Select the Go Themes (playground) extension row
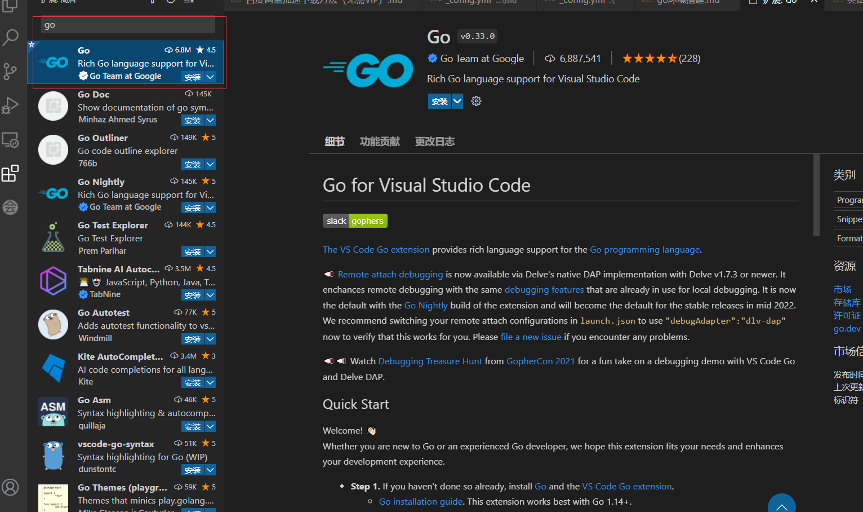863x512 pixels. 126,497
